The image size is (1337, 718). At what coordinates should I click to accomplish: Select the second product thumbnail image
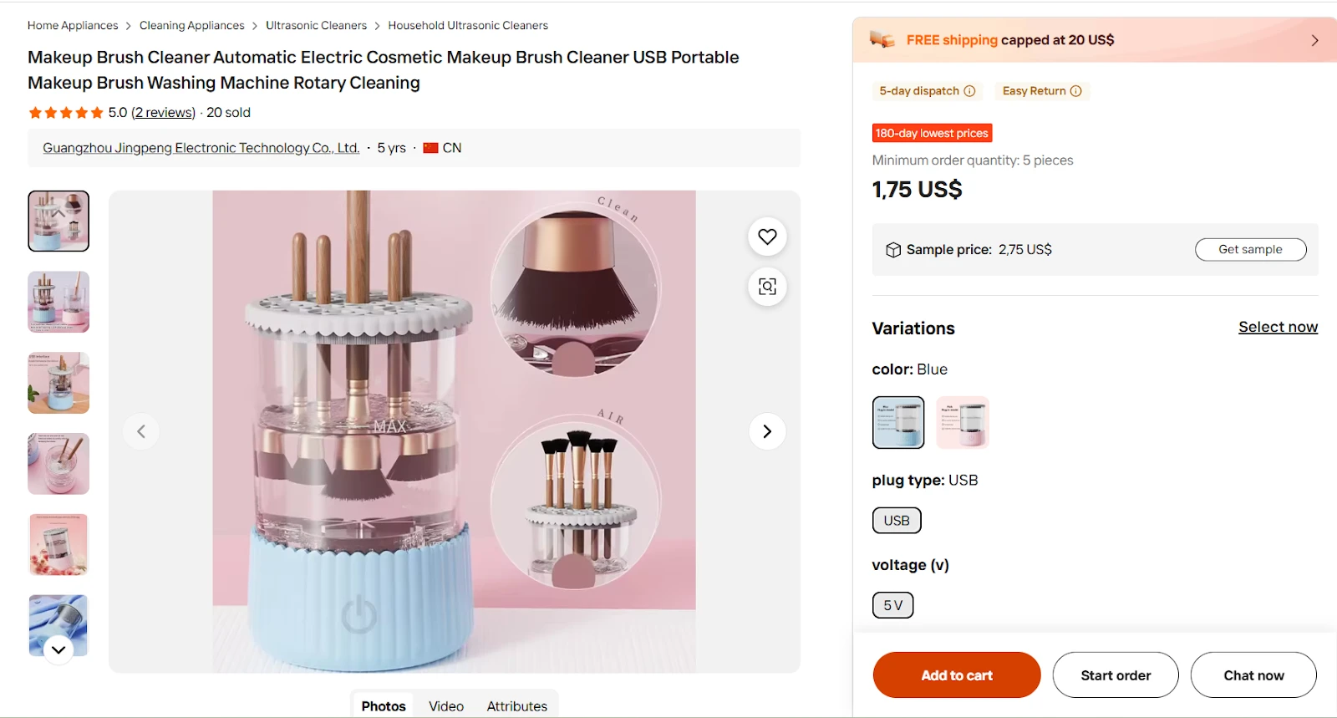coord(58,302)
